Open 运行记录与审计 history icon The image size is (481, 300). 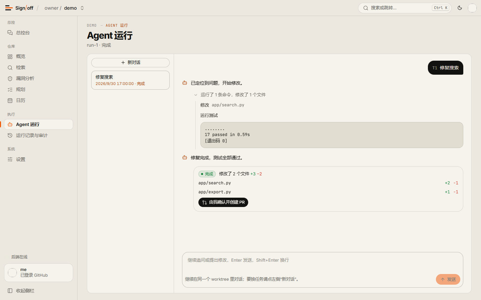click(x=10, y=136)
